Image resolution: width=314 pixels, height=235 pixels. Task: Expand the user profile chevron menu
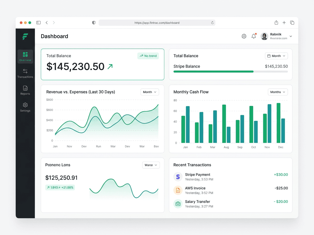[291, 36]
